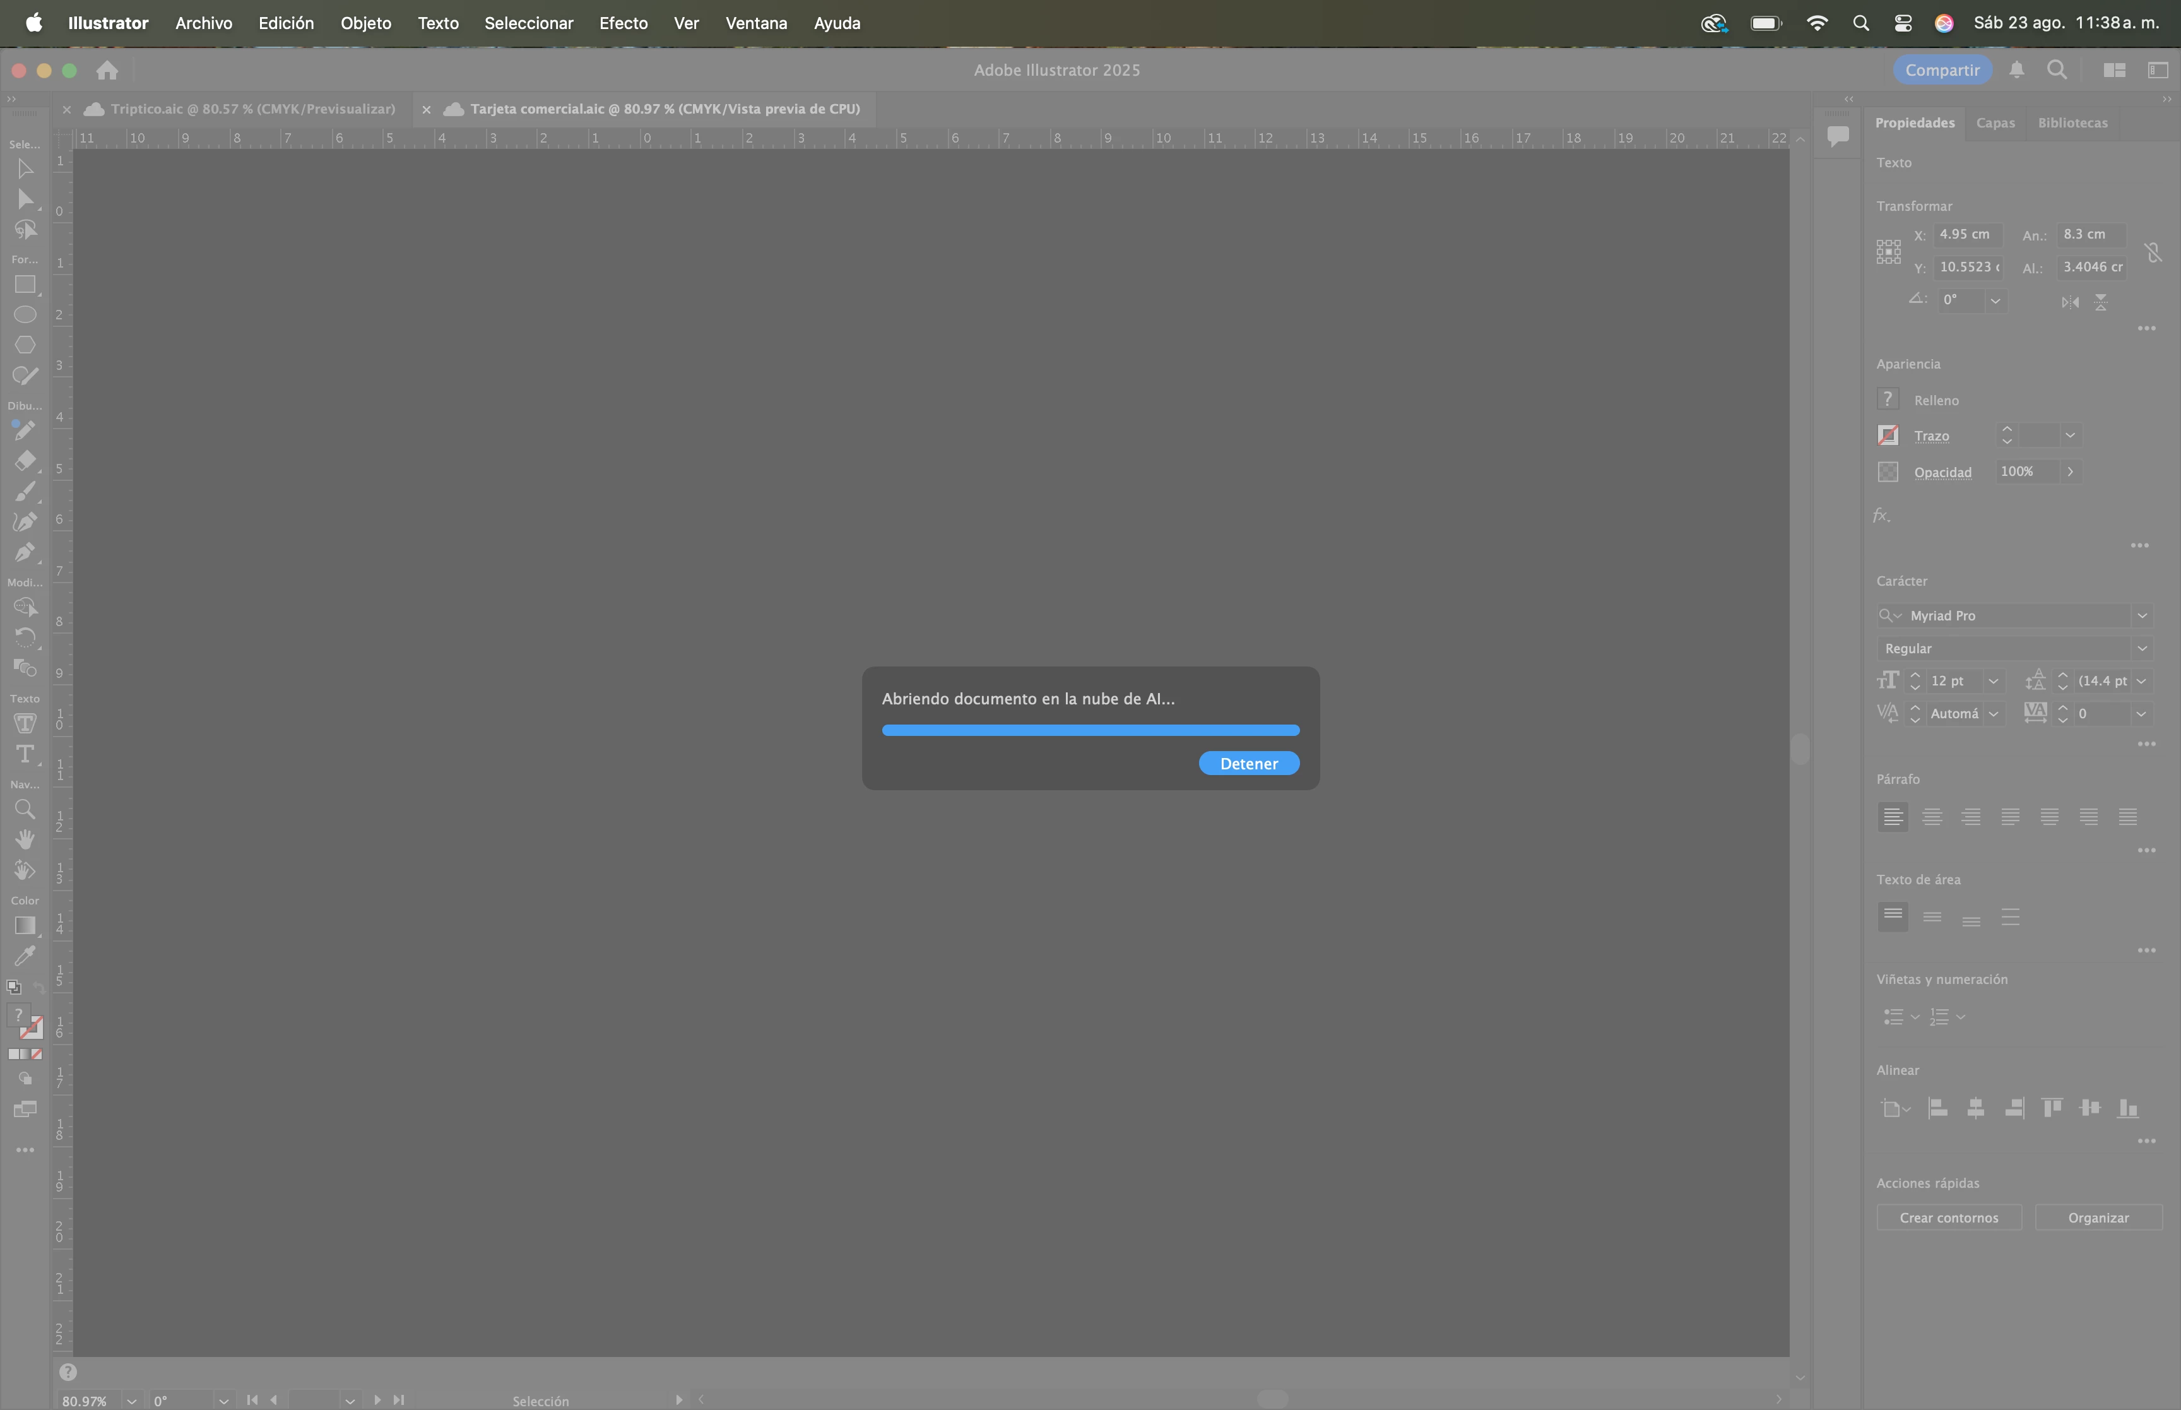Click the Crear contornos button
Screen dimensions: 2181x1410
(x=1949, y=1217)
